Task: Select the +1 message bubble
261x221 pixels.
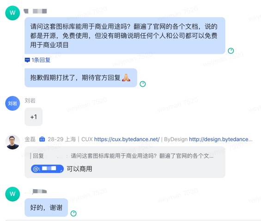Action: coord(34,117)
